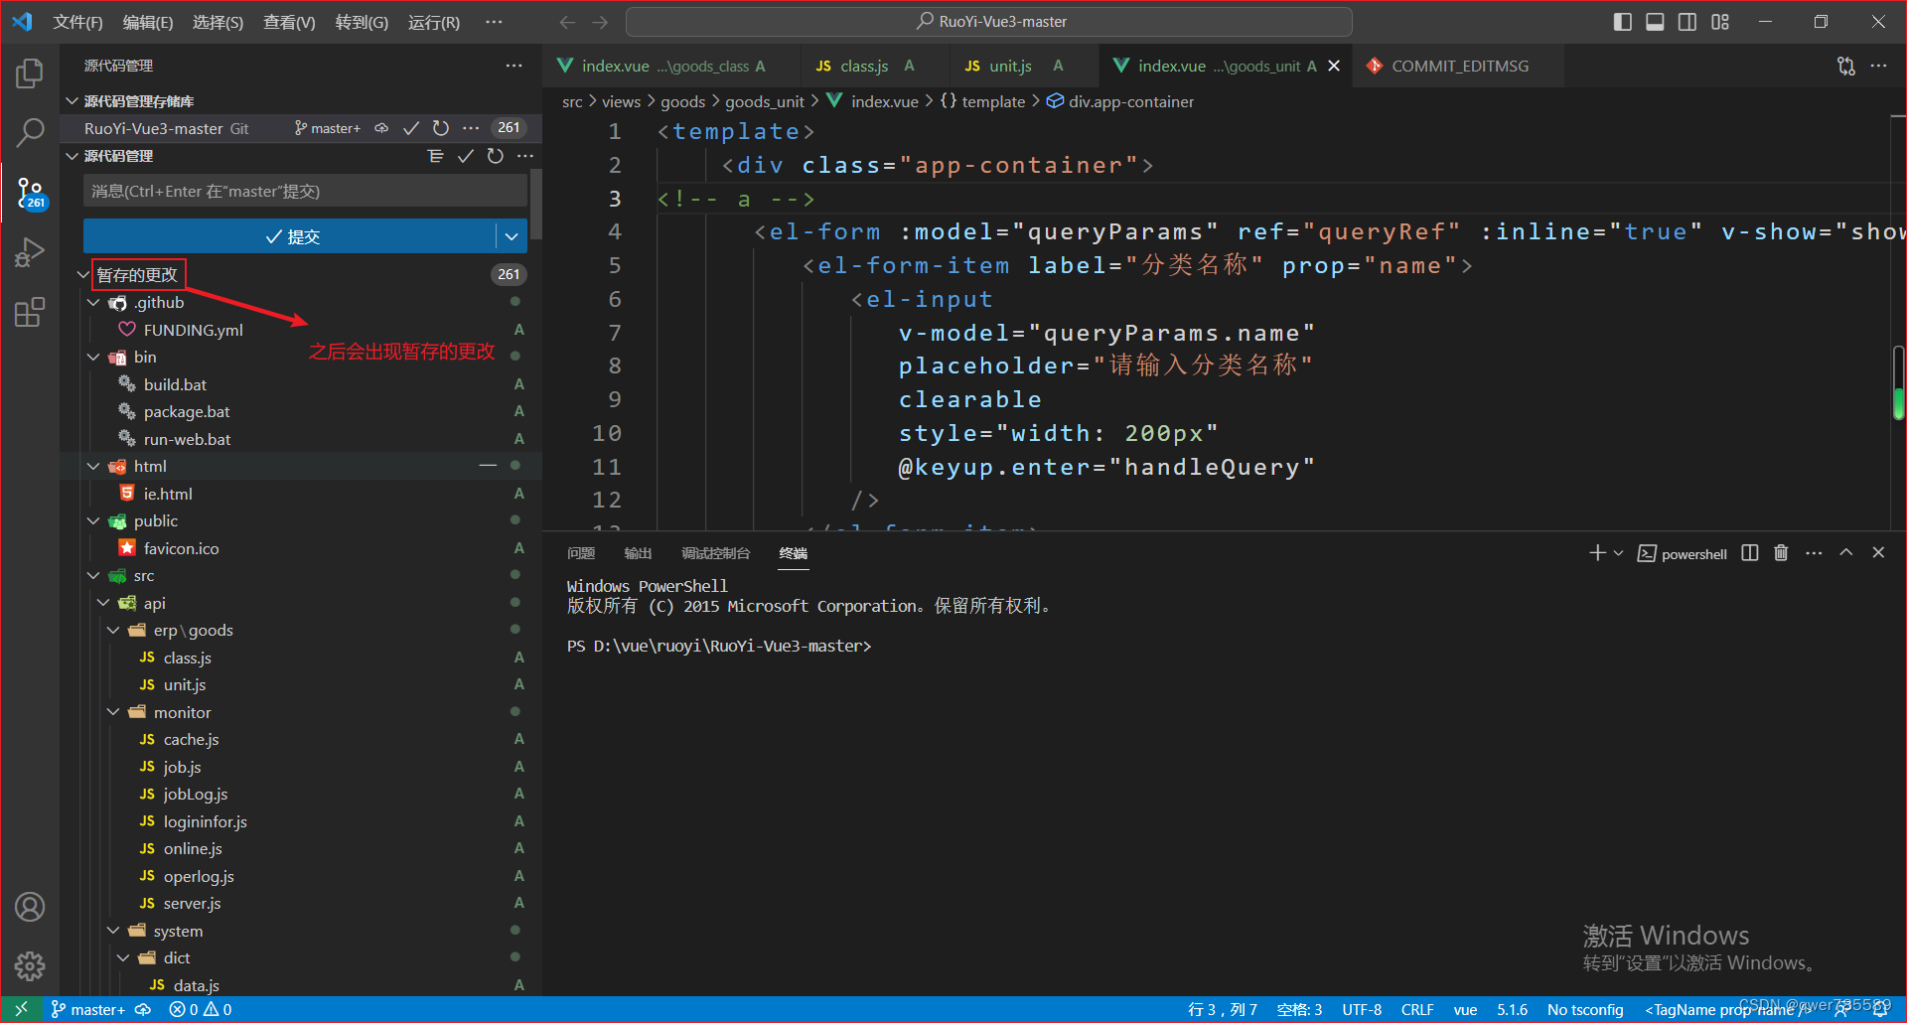Open new terminal launch profile dropdown
The height and width of the screenshot is (1023, 1907).
click(x=1619, y=553)
